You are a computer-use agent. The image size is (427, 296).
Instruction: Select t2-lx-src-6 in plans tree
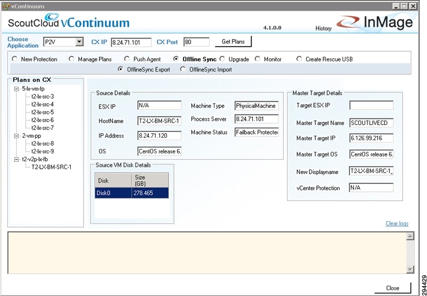pyautogui.click(x=43, y=120)
